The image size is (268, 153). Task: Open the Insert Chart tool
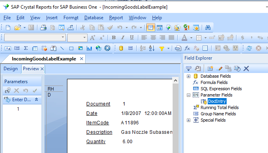pos(89,48)
